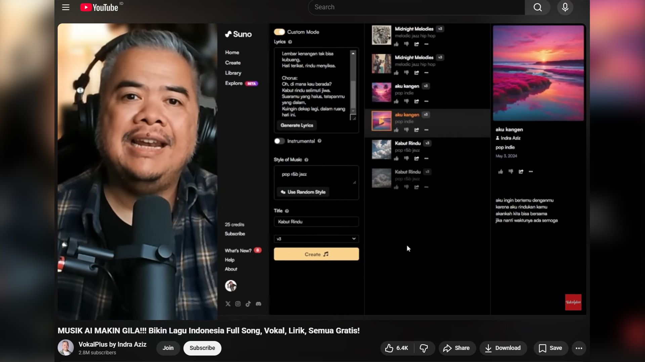
Task: Click the Suno user avatar icon
Action: (x=231, y=286)
